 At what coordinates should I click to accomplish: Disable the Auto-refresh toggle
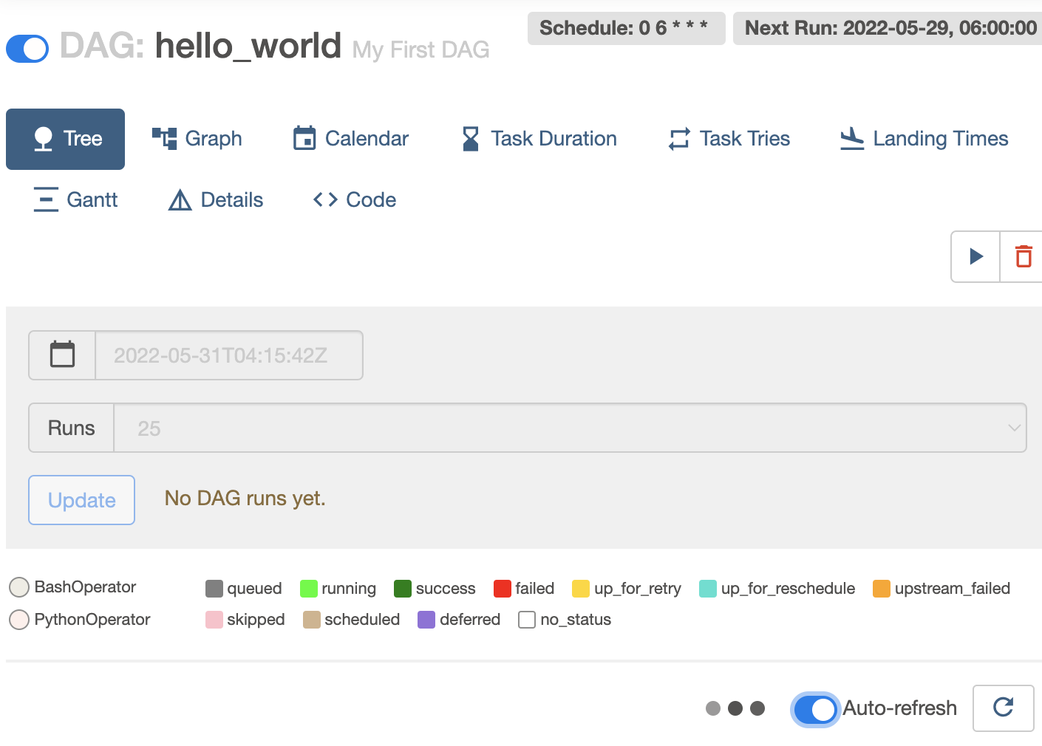click(x=815, y=709)
